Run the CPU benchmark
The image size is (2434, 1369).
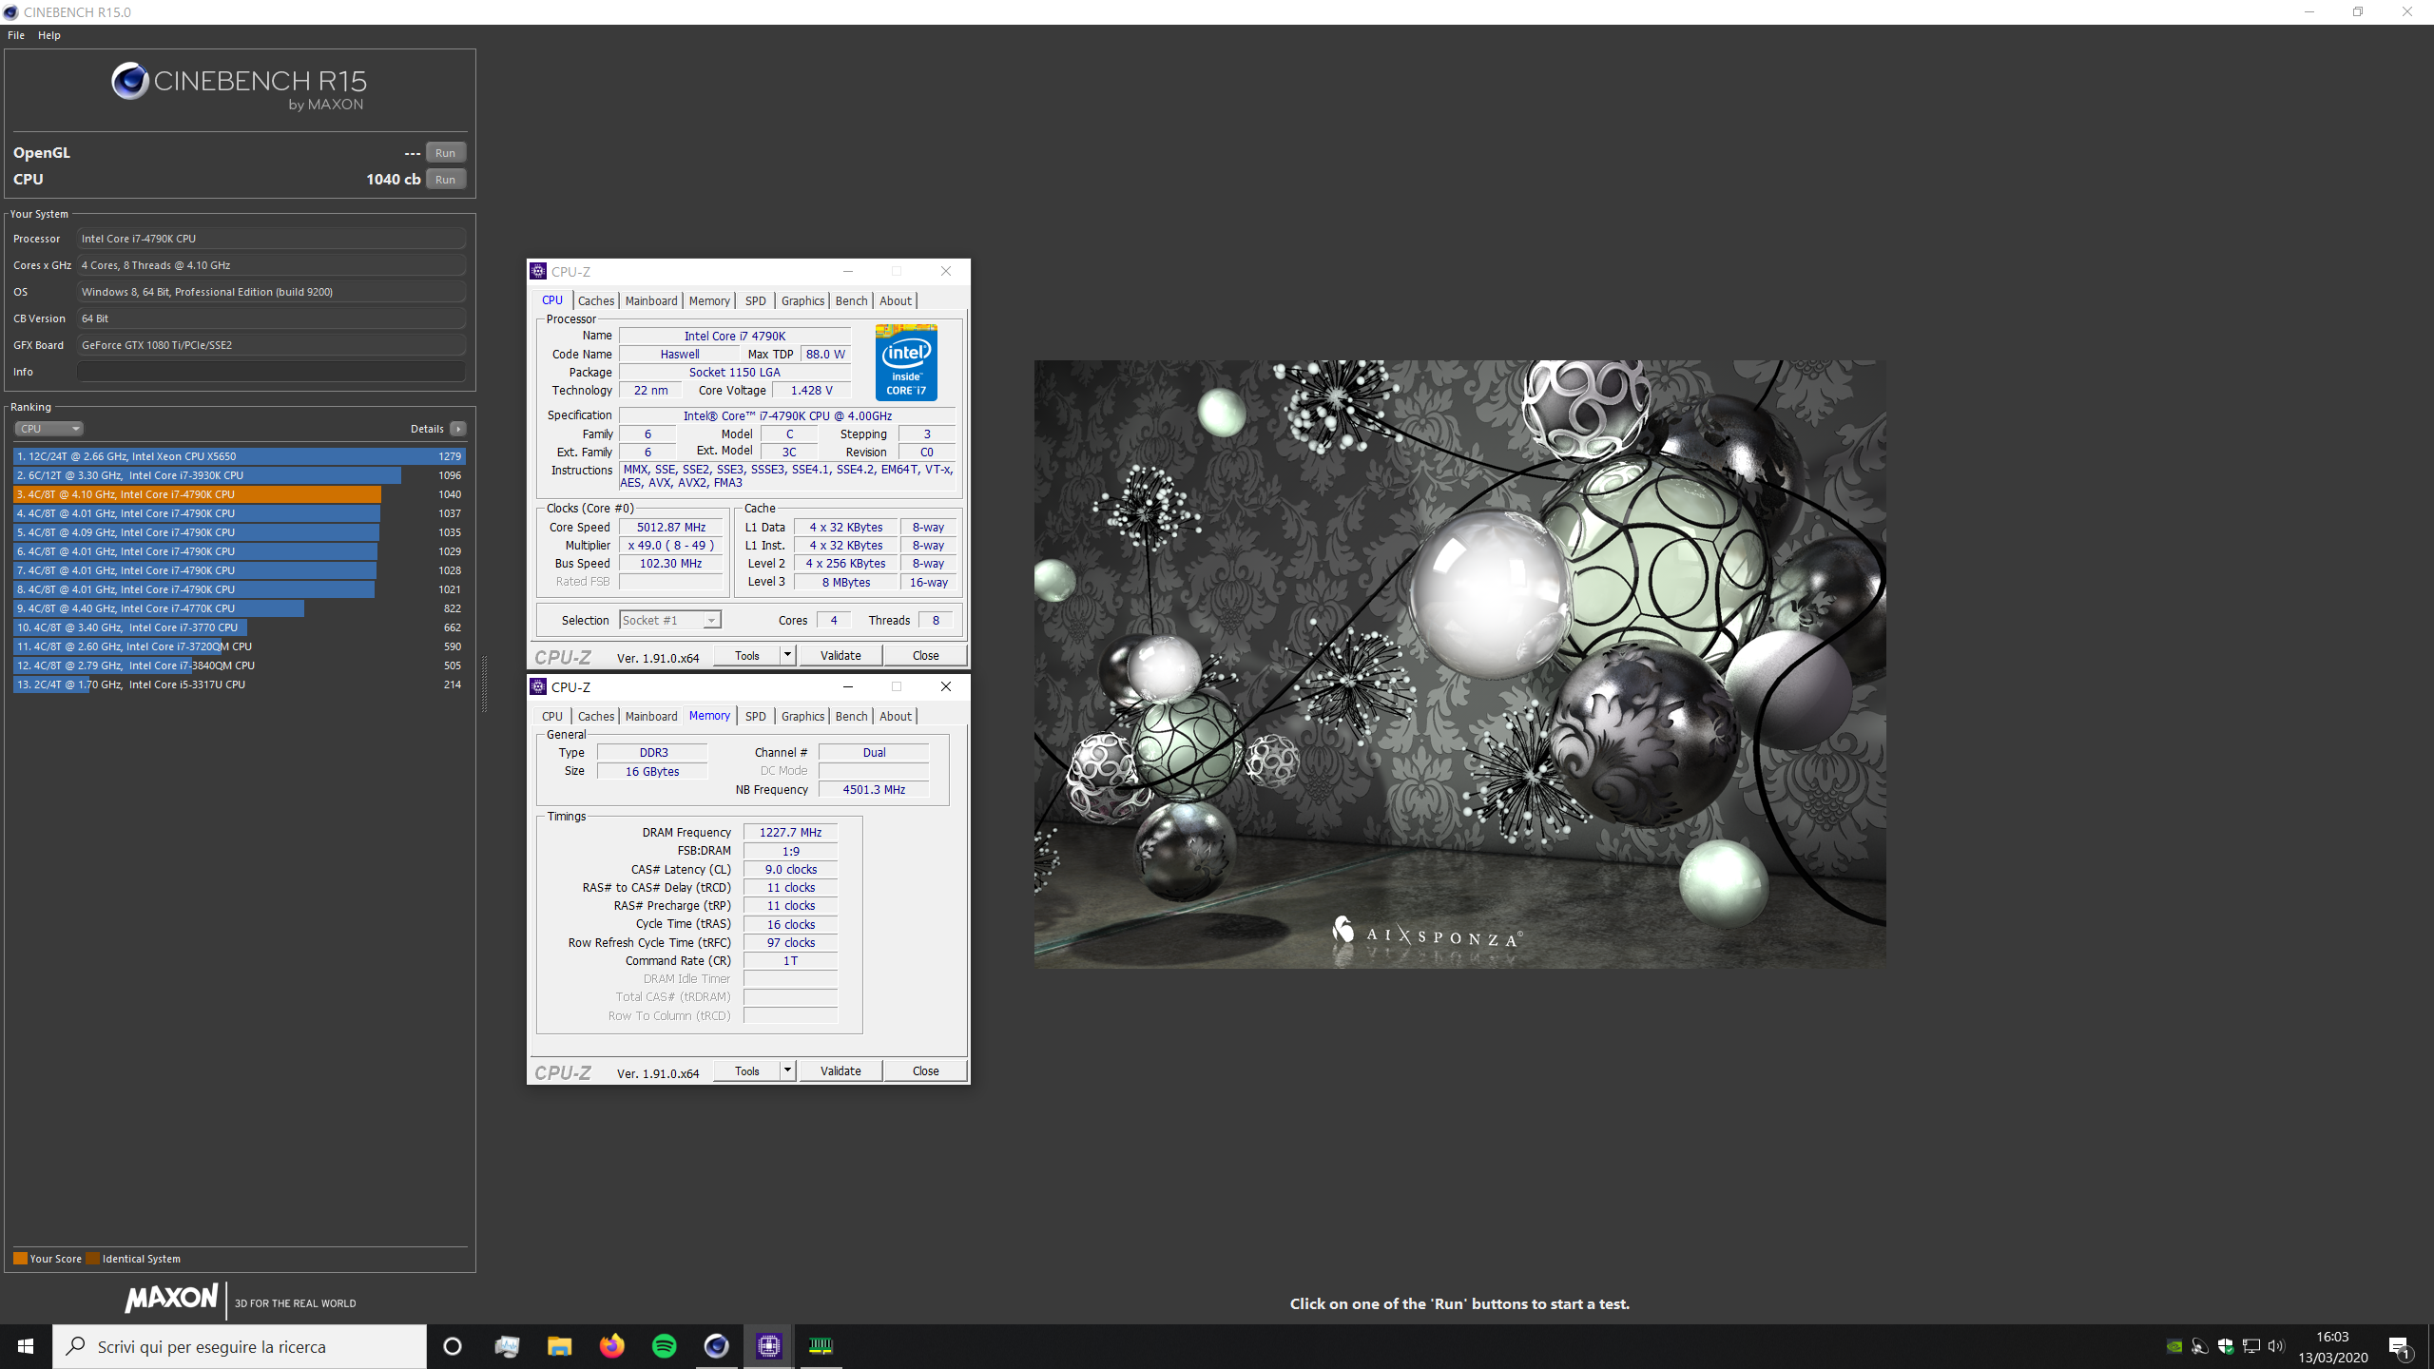pos(445,180)
